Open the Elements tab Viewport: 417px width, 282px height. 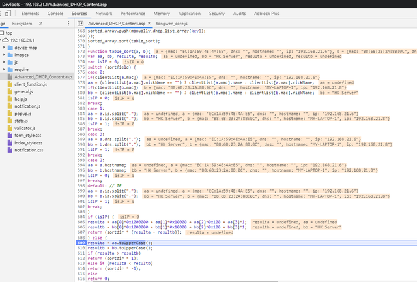tap(31, 14)
